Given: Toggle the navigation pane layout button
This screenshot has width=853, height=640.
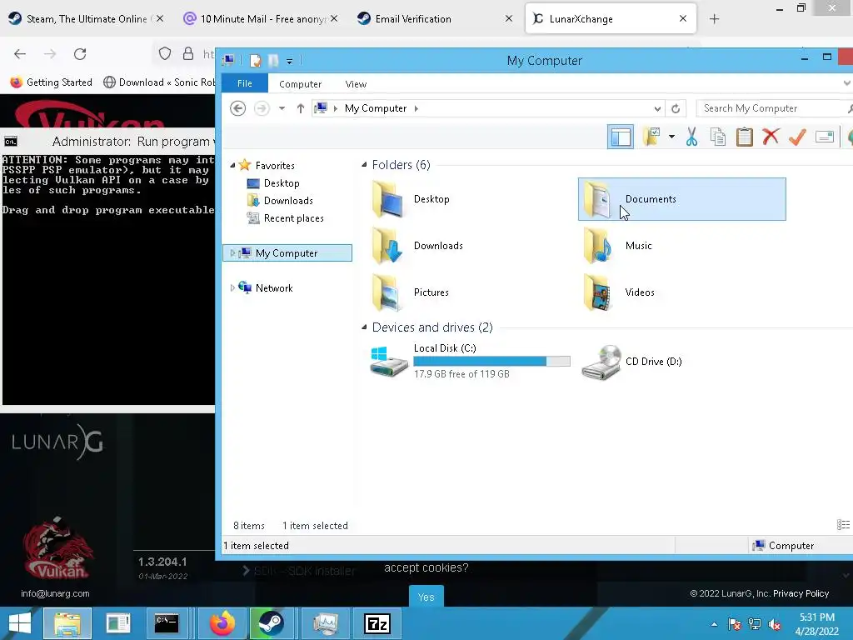Looking at the screenshot, I should pos(620,137).
